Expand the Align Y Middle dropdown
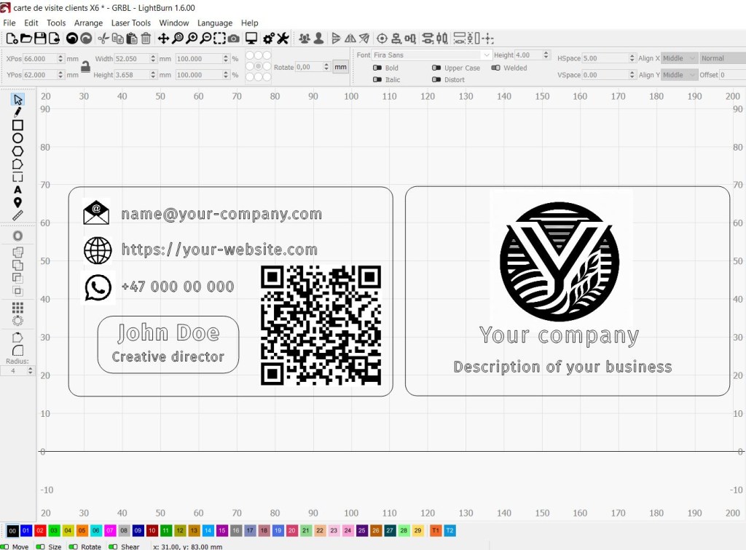Screen dimensions: 746x550 tap(679, 75)
